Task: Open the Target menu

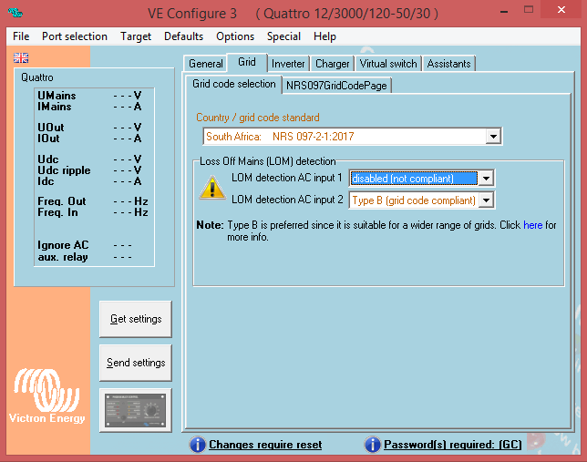Action: coord(136,36)
